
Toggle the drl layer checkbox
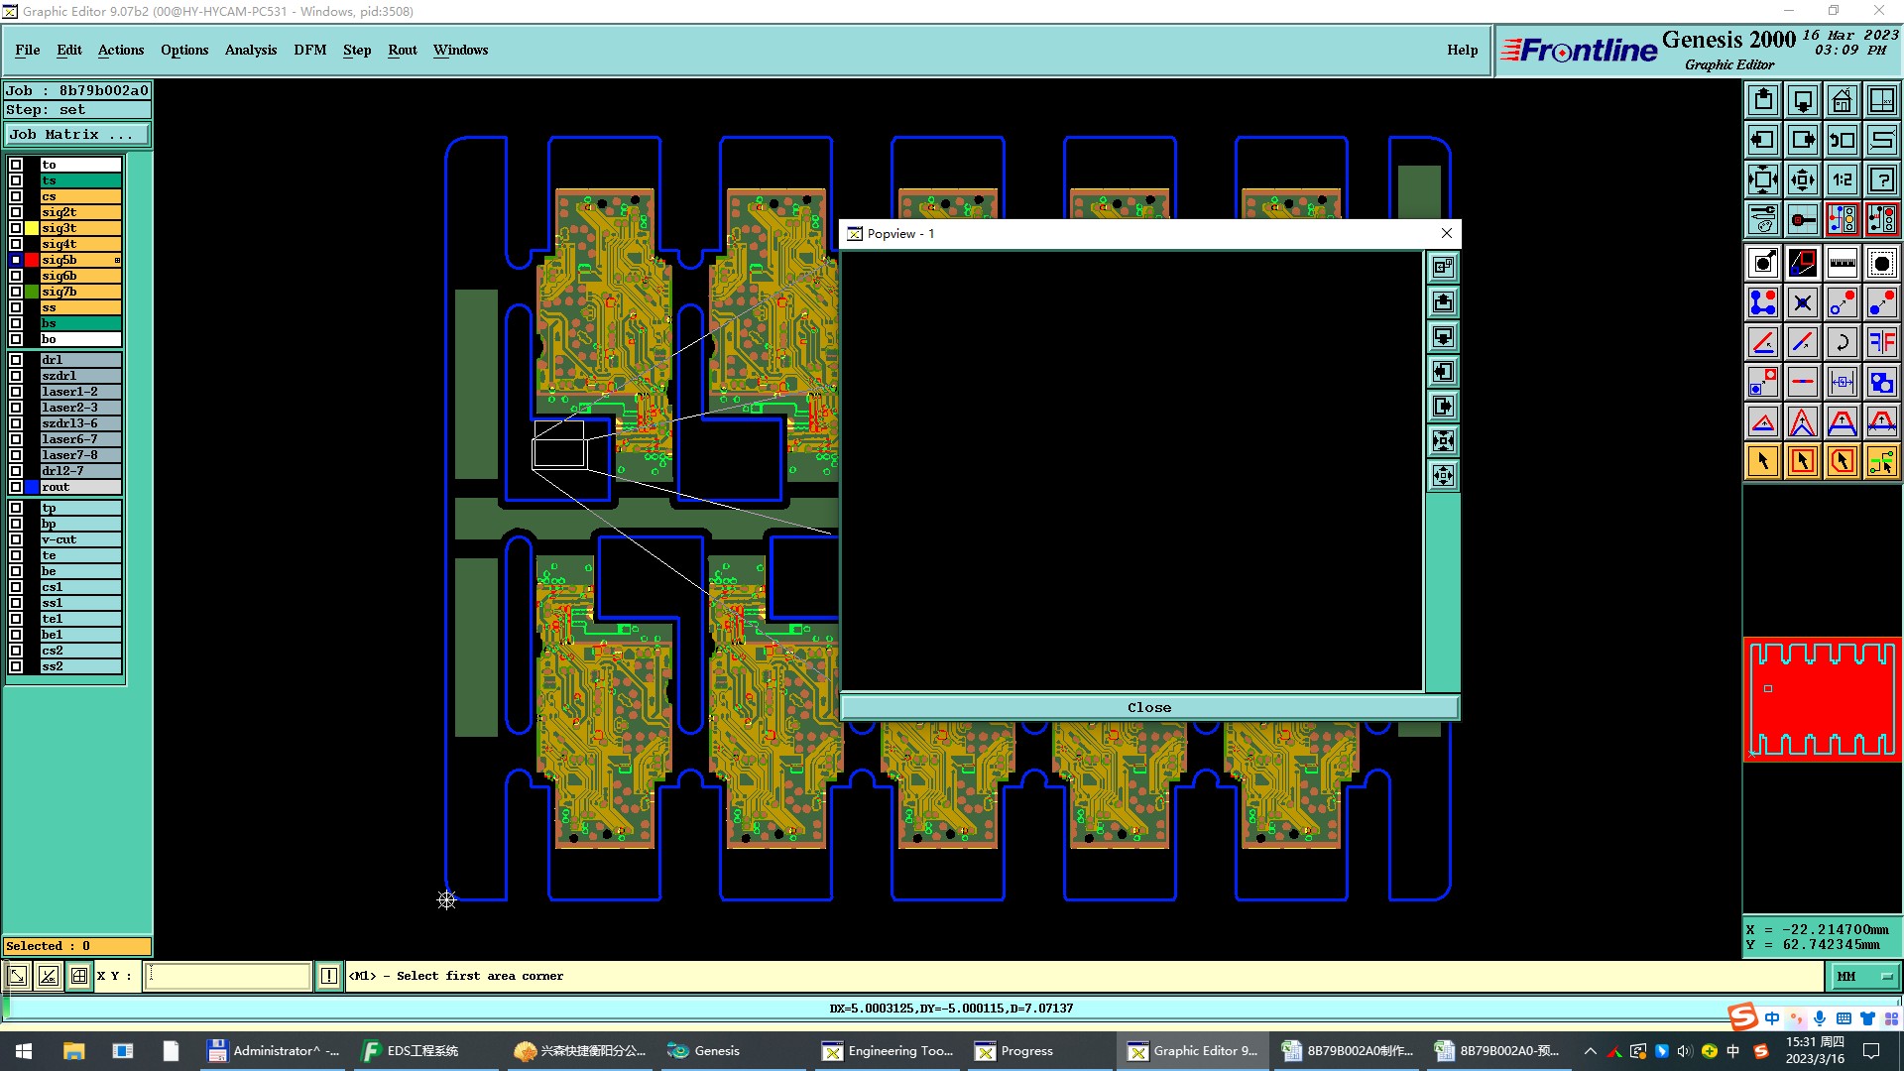16,360
